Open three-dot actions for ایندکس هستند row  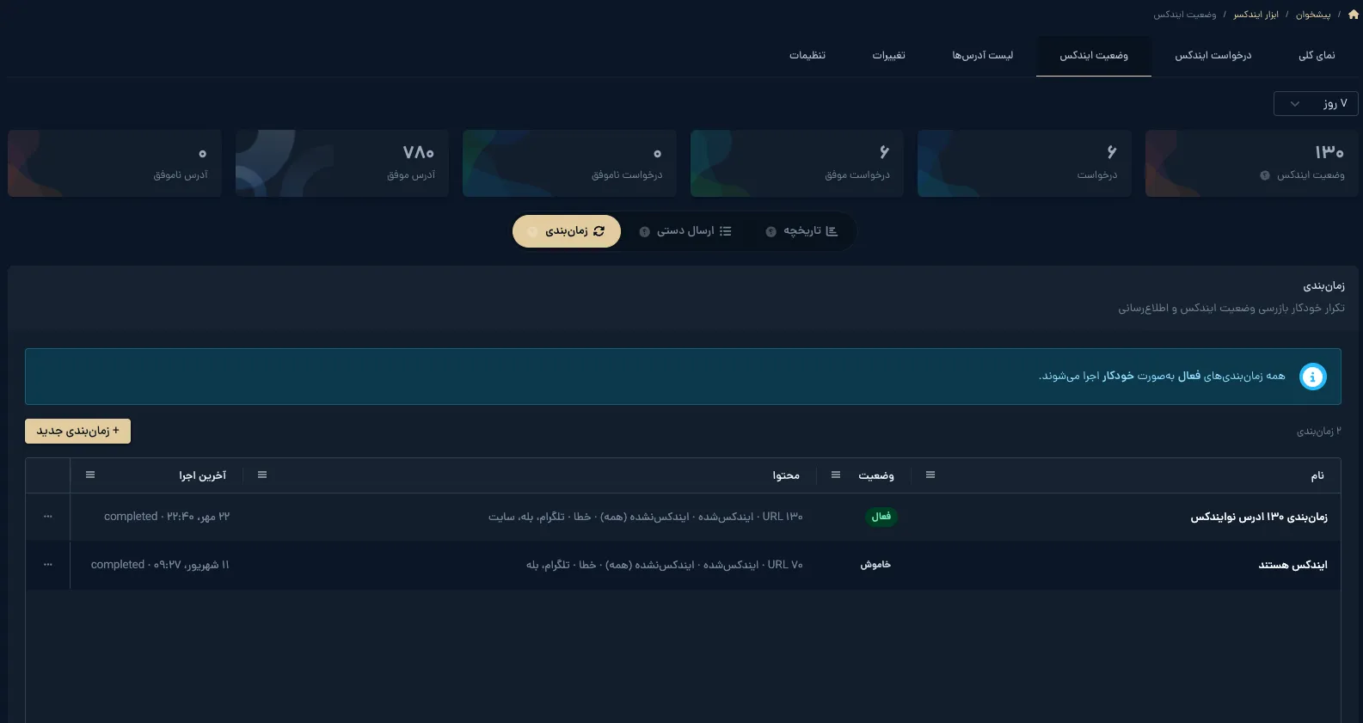47,565
